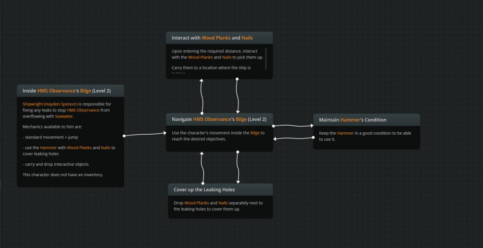The height and width of the screenshot is (248, 483).
Task: Click the Maintain Hammer's Condition node title
Action: (366, 120)
